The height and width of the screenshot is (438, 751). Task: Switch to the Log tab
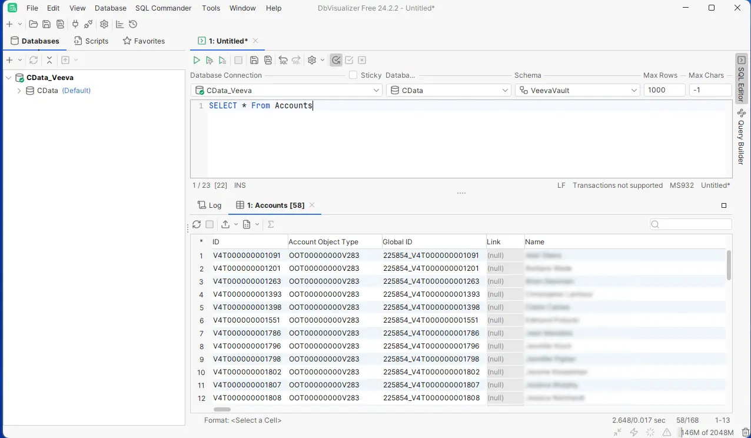coord(210,205)
